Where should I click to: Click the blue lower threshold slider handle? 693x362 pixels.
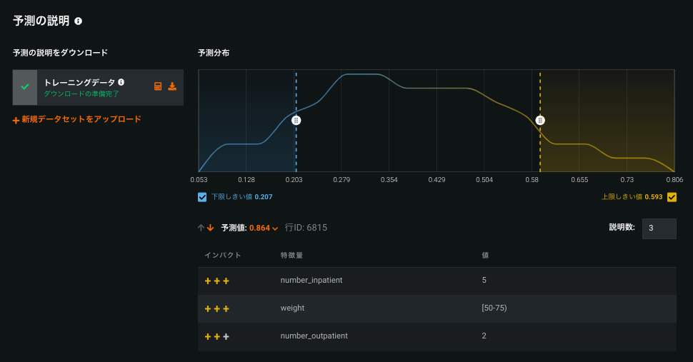point(296,120)
